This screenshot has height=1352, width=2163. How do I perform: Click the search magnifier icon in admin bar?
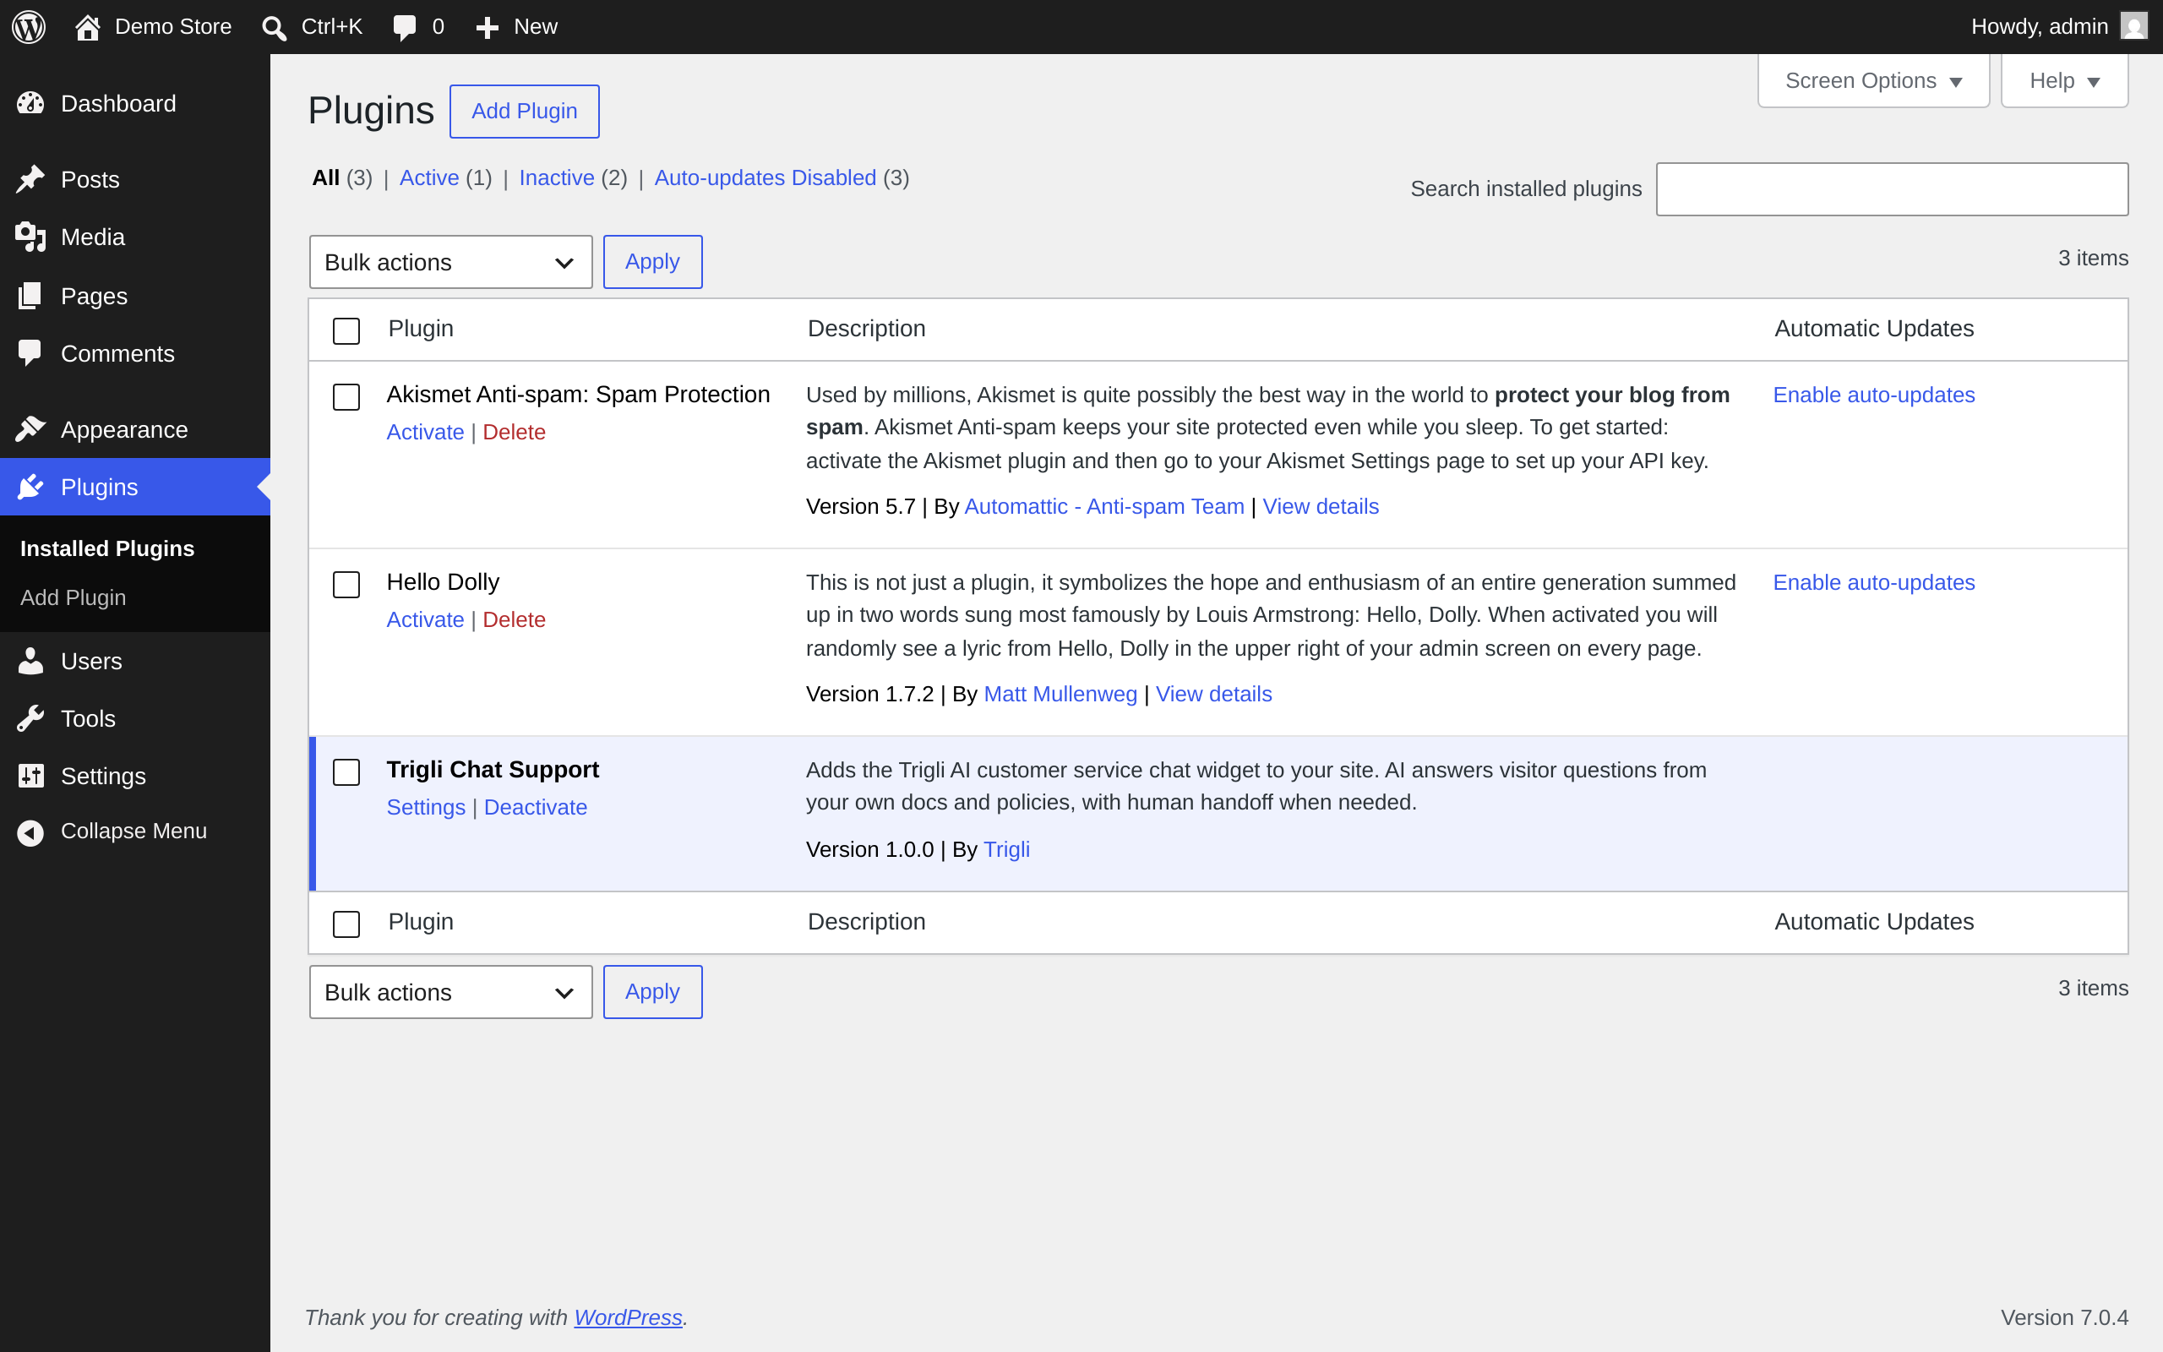[x=274, y=28]
